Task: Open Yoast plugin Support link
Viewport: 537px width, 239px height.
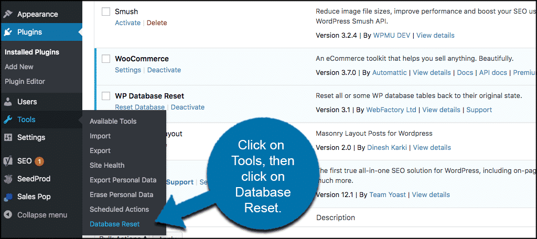Action: point(180,182)
